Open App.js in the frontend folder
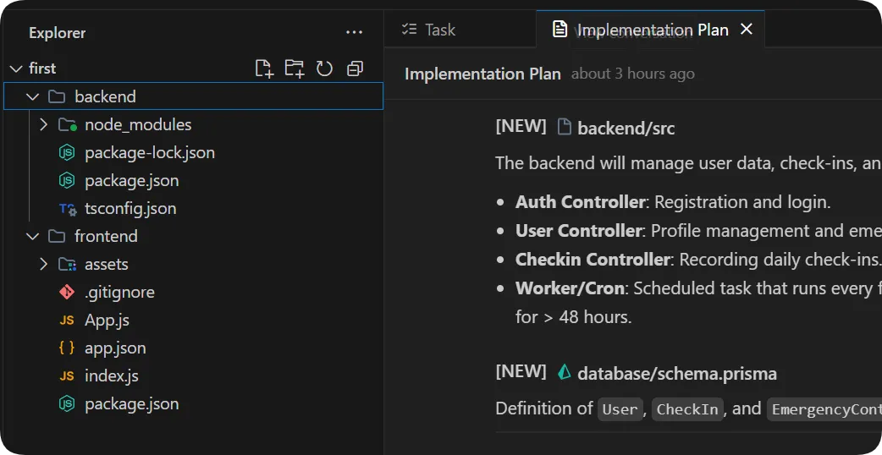 pos(107,321)
